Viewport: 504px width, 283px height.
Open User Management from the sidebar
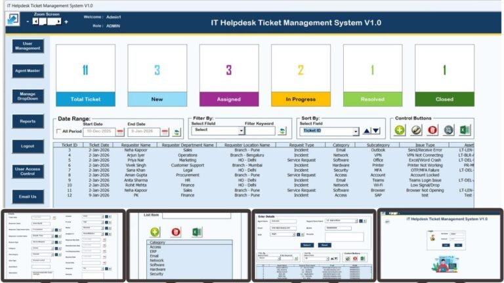coord(28,46)
